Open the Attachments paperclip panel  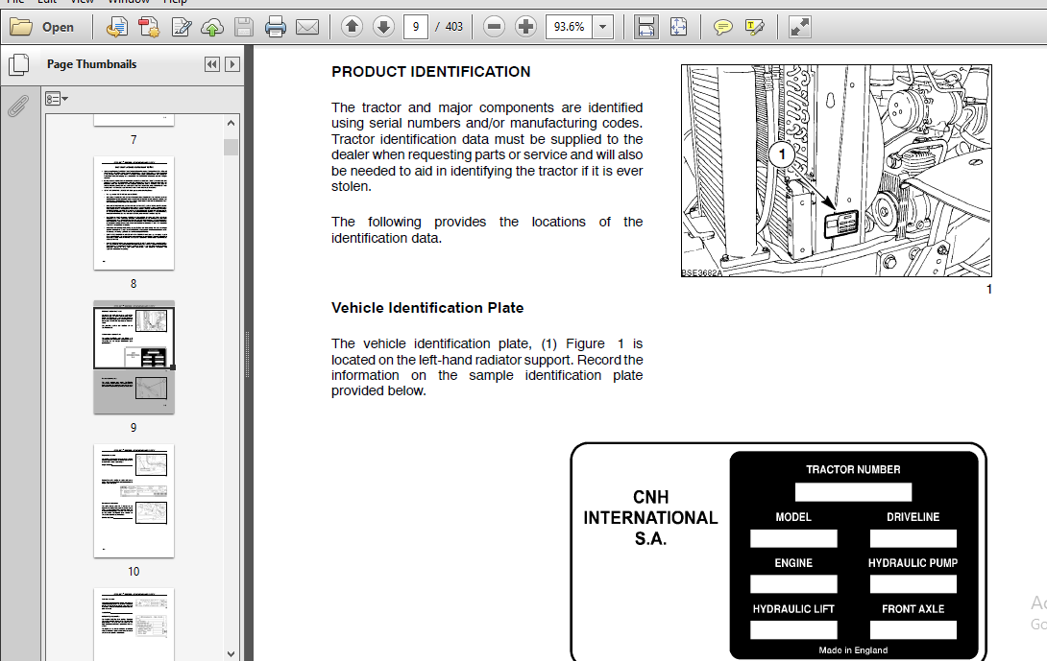(x=18, y=106)
